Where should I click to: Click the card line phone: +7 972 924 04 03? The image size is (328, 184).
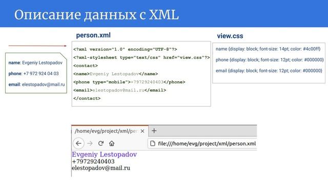click(33, 74)
